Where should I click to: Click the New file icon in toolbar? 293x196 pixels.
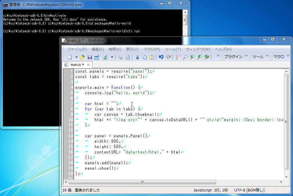pyautogui.click(x=70, y=57)
